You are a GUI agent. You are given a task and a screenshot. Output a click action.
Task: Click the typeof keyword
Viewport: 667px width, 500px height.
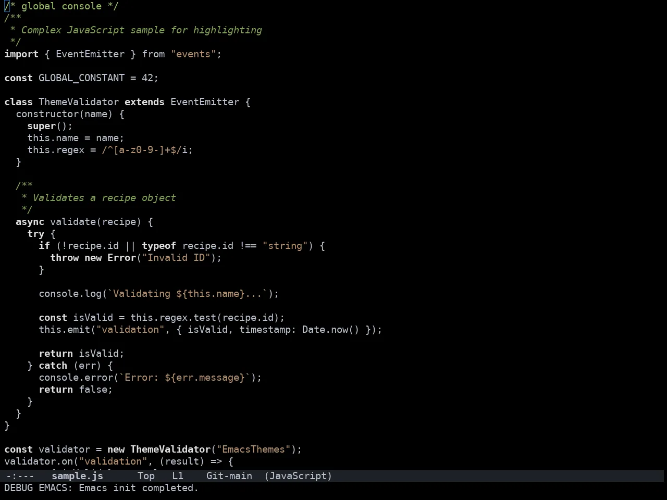(159, 246)
